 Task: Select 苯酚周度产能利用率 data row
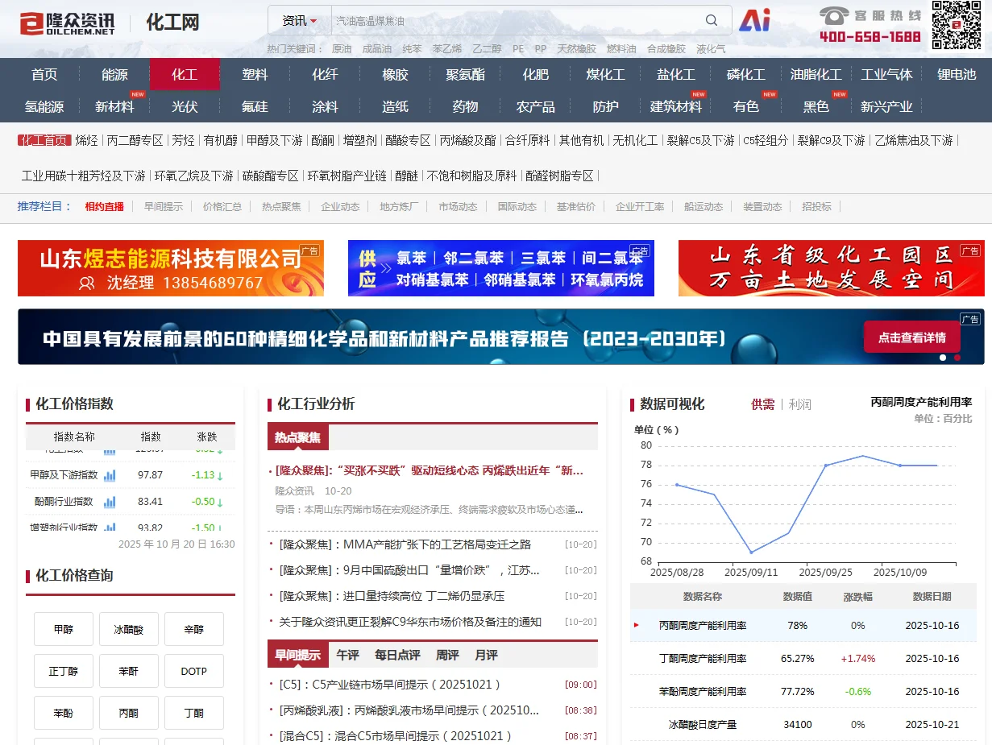pos(803,691)
